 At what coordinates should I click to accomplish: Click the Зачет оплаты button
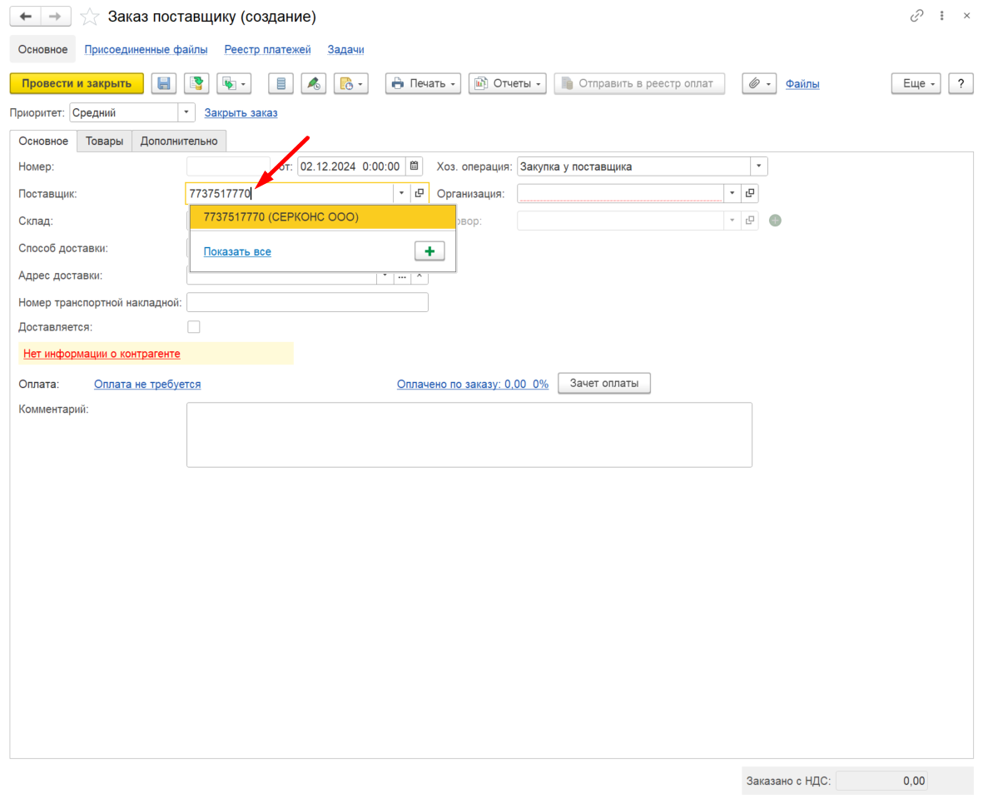pos(604,384)
